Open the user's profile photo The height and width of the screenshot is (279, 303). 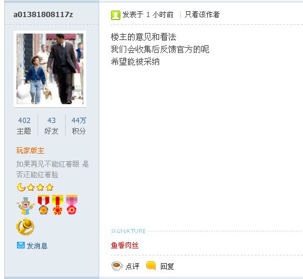pos(50,69)
